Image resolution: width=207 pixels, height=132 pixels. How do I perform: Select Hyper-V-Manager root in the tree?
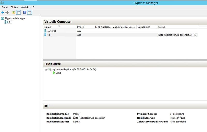15,18
